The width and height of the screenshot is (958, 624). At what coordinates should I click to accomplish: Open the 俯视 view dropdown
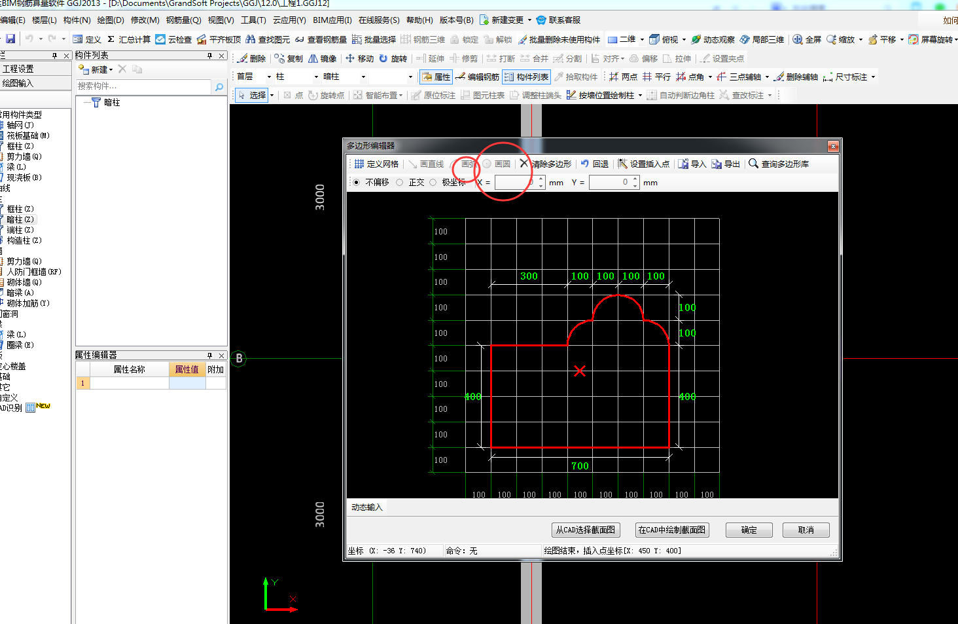coord(684,39)
